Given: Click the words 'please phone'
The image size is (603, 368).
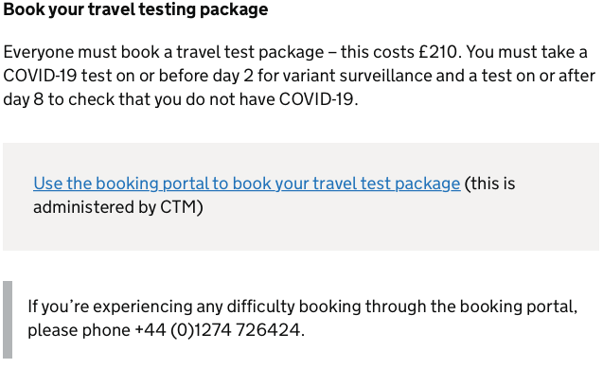Looking at the screenshot, I should click(79, 330).
